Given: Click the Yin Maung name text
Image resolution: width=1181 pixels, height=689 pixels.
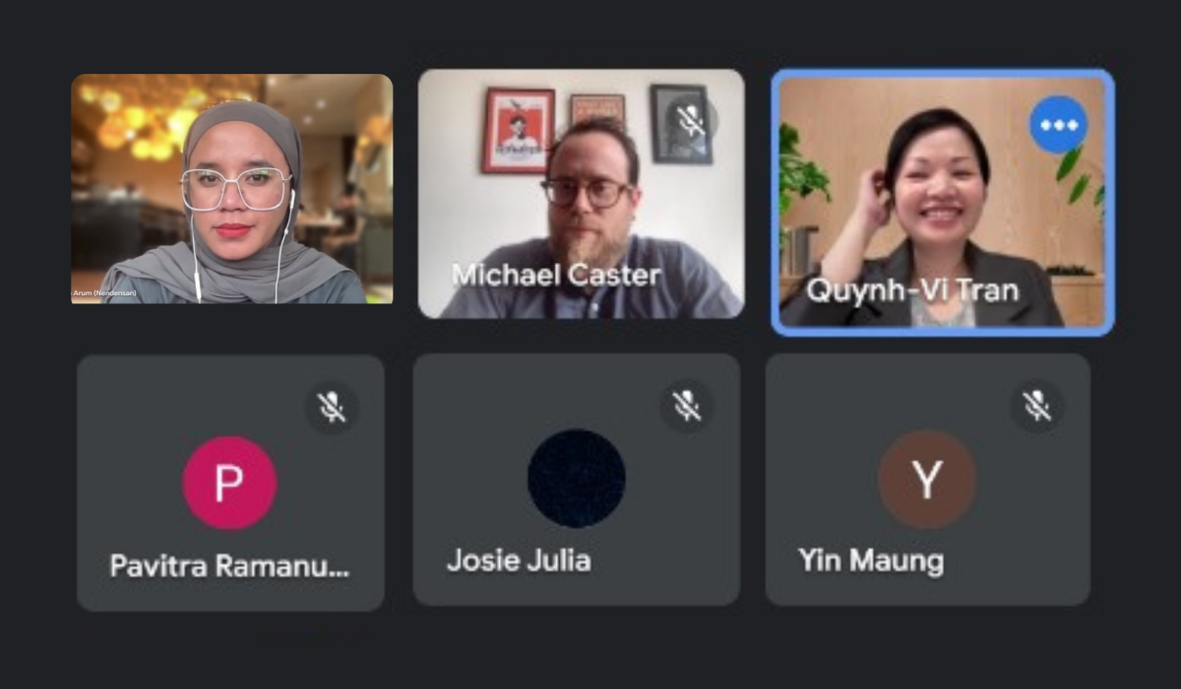Looking at the screenshot, I should 871,561.
